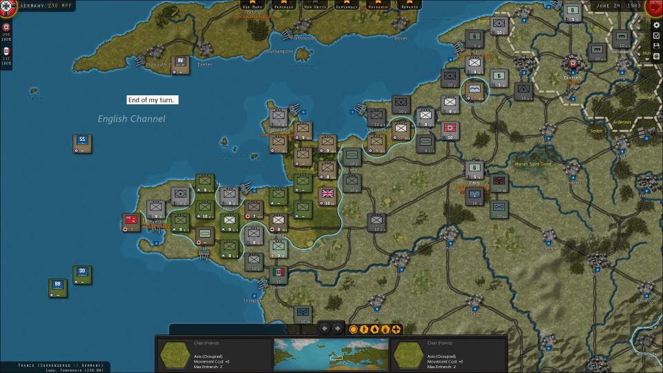The width and height of the screenshot is (663, 373).
Task: Click the Plymouth city icon
Action: 155,52
